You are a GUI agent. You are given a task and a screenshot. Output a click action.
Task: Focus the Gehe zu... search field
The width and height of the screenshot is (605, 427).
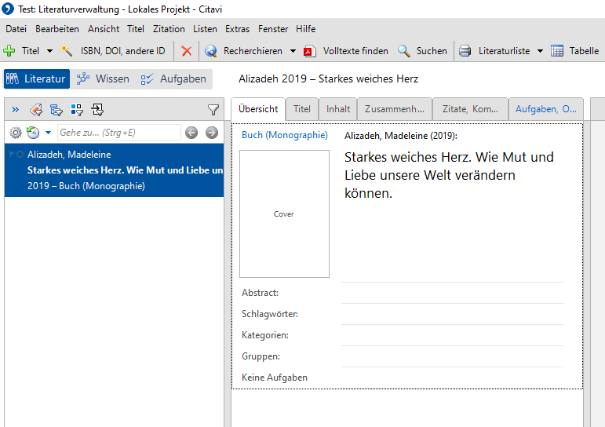pos(118,133)
